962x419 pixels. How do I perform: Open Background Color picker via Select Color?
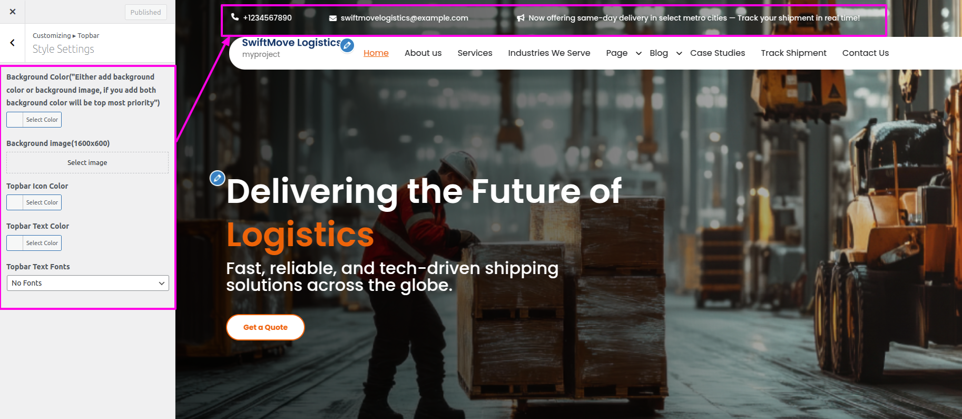34,120
